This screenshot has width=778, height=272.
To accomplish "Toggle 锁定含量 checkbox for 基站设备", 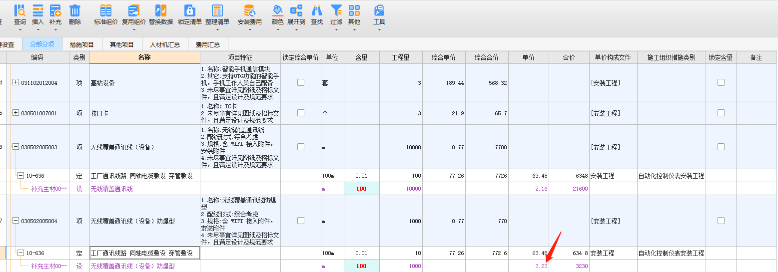I will pyautogui.click(x=721, y=82).
